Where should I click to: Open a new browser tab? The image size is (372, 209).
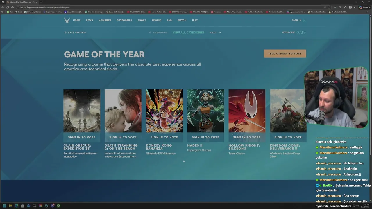(41, 2)
